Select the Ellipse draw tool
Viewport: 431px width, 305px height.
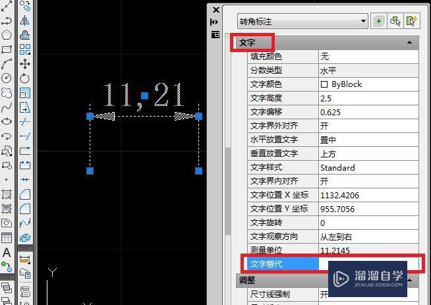tap(6, 121)
